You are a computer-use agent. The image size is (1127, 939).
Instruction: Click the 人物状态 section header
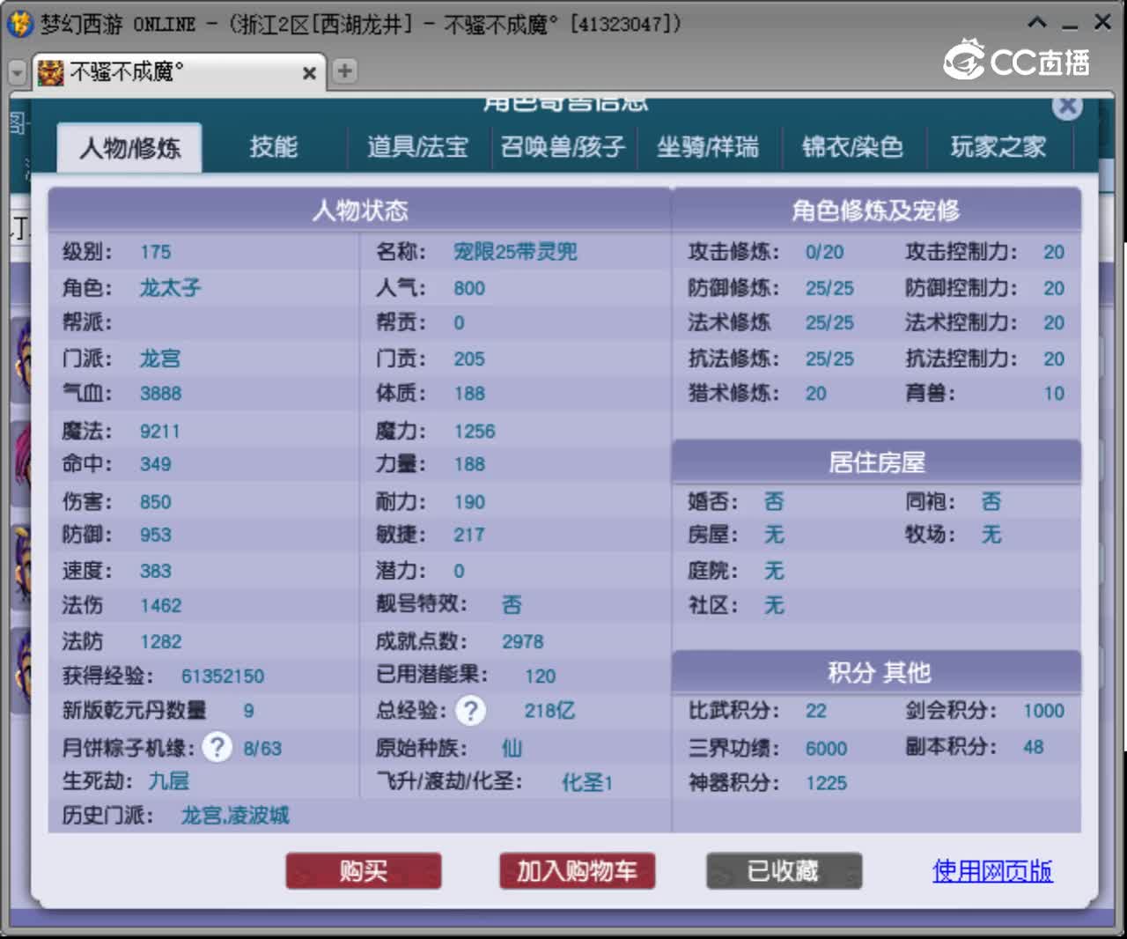point(360,210)
